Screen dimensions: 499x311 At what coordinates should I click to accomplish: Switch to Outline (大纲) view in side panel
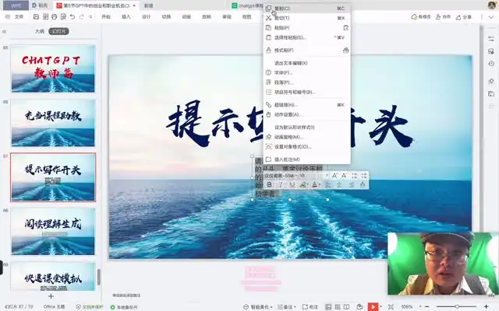coord(39,31)
